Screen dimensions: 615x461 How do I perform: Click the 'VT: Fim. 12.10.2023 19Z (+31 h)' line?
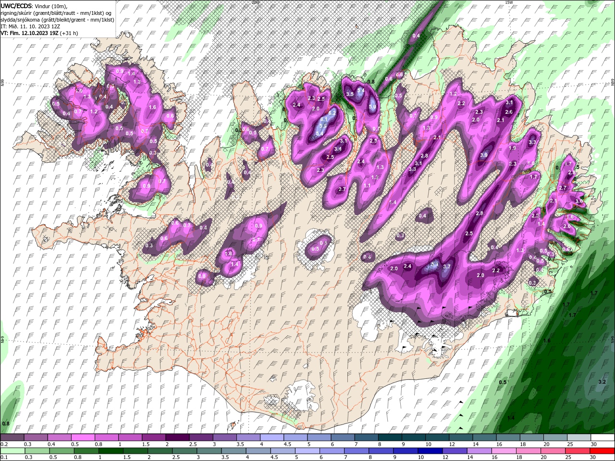coord(39,33)
